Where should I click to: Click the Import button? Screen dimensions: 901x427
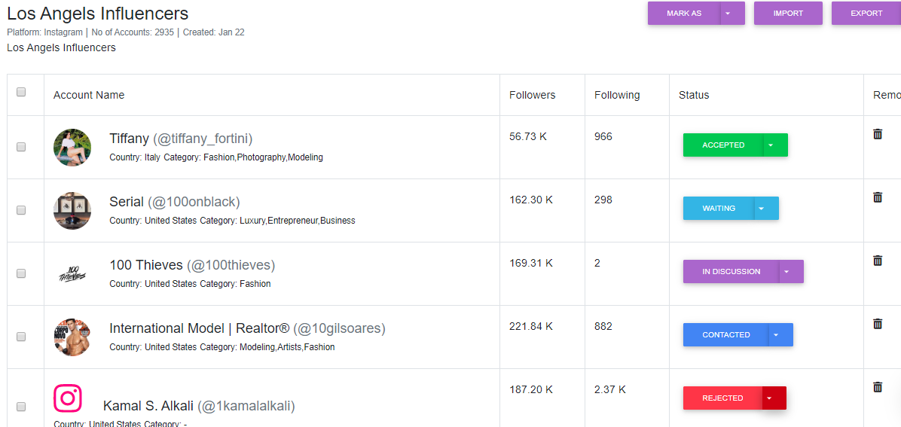tap(788, 14)
